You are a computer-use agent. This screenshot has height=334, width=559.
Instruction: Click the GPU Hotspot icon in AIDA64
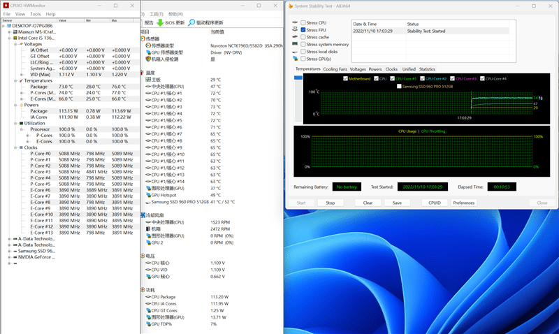pos(148,195)
